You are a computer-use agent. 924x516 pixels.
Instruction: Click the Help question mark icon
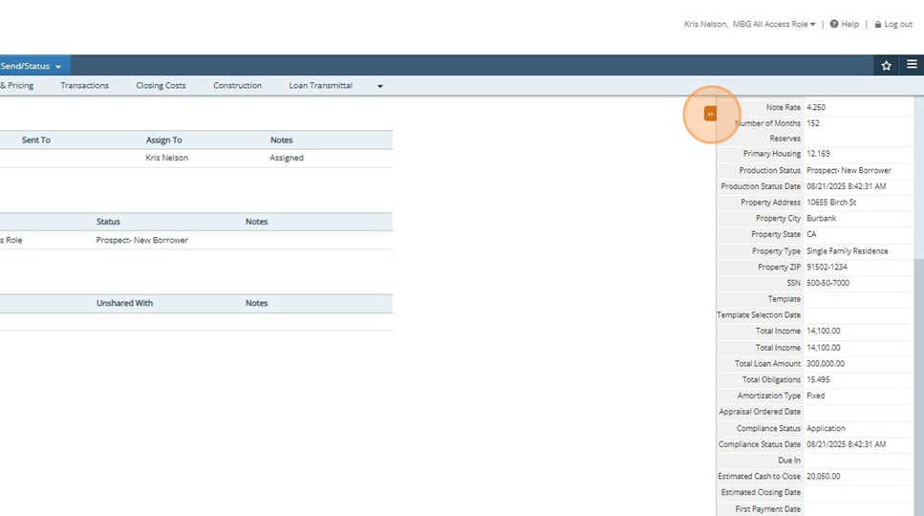pyautogui.click(x=834, y=24)
